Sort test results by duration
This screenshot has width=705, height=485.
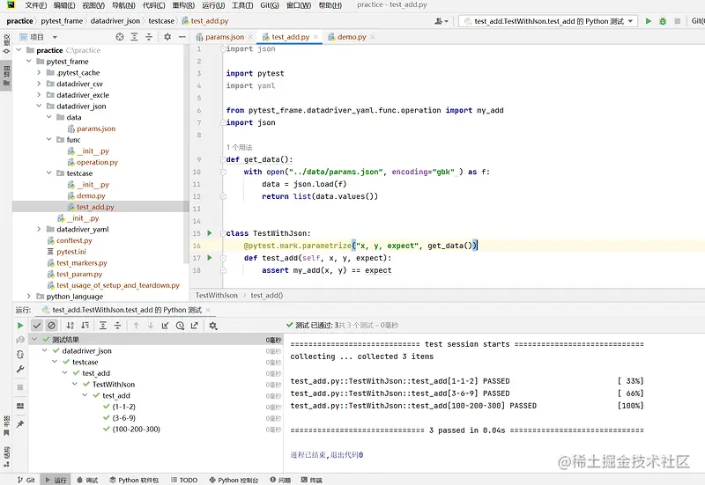pyautogui.click(x=85, y=326)
